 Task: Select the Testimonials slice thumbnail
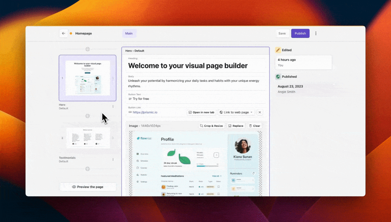[88, 138]
